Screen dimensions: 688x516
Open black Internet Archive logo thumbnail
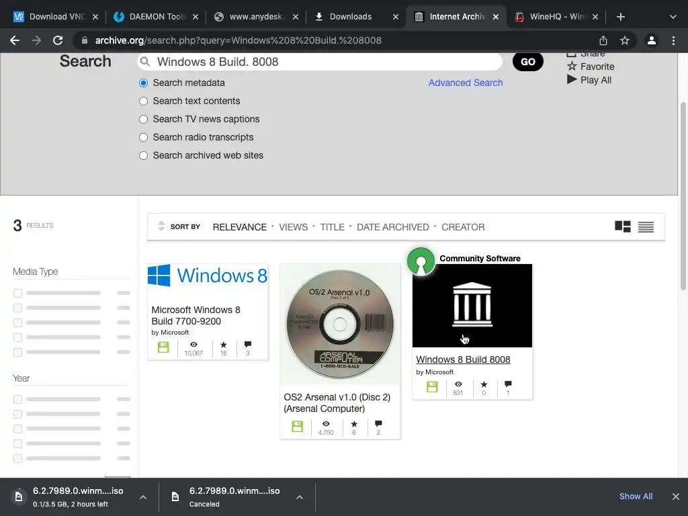tap(472, 306)
